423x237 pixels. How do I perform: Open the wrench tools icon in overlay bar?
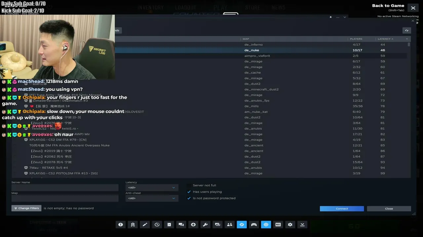click(205, 224)
